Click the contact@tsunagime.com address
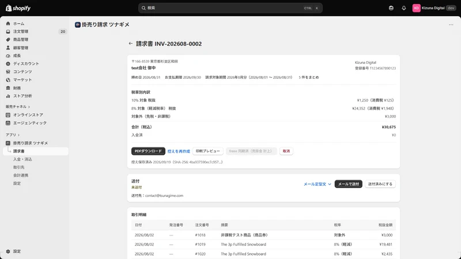Image resolution: width=461 pixels, height=259 pixels. 164,196
